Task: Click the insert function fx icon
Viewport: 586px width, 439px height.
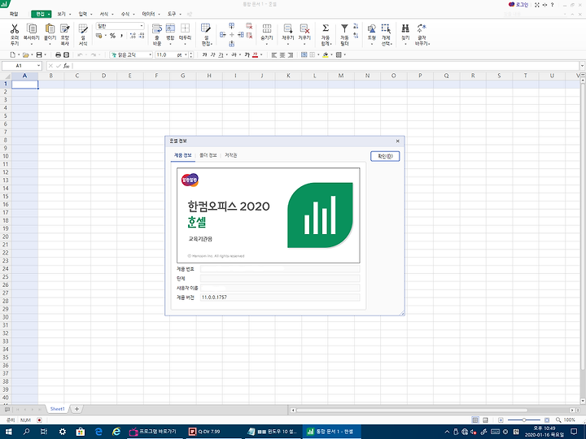Action: [66, 66]
